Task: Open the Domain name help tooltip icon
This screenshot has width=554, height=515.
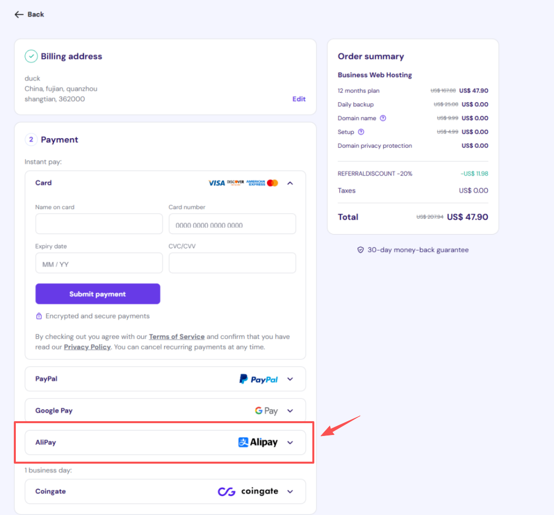Action: pyautogui.click(x=383, y=118)
